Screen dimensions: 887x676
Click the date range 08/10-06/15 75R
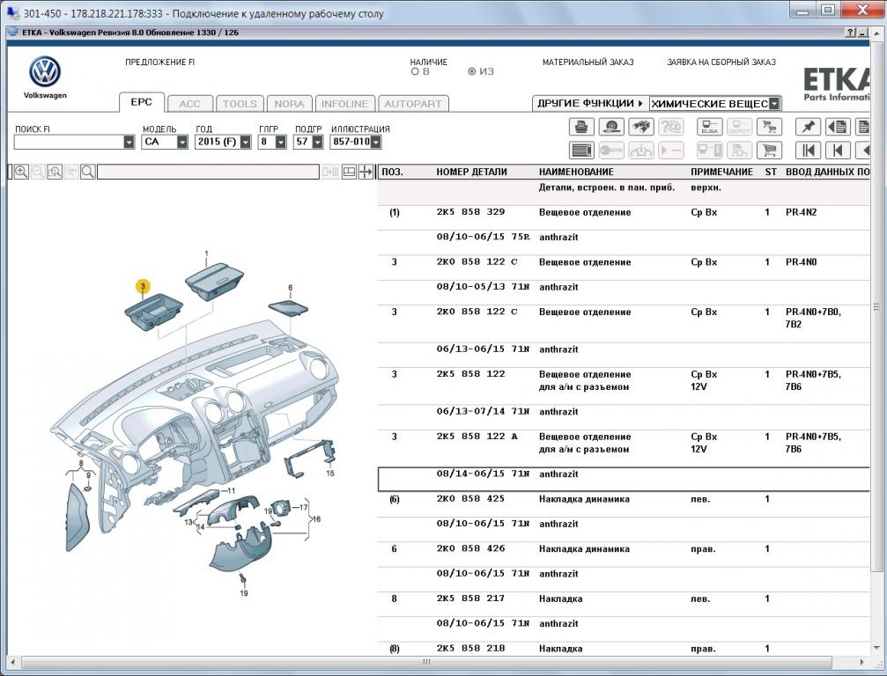click(483, 237)
